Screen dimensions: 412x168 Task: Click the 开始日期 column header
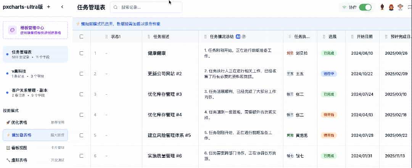(362, 36)
